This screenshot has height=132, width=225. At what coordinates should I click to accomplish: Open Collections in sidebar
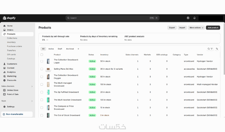[12, 38]
